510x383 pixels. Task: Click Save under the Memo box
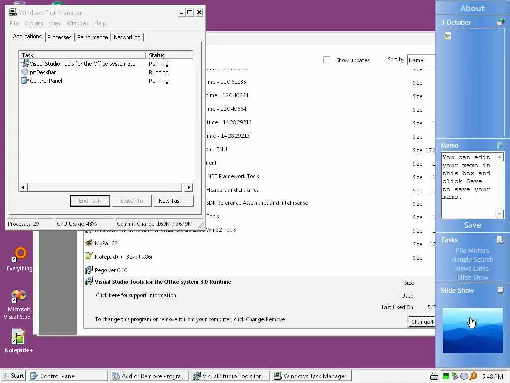(472, 225)
